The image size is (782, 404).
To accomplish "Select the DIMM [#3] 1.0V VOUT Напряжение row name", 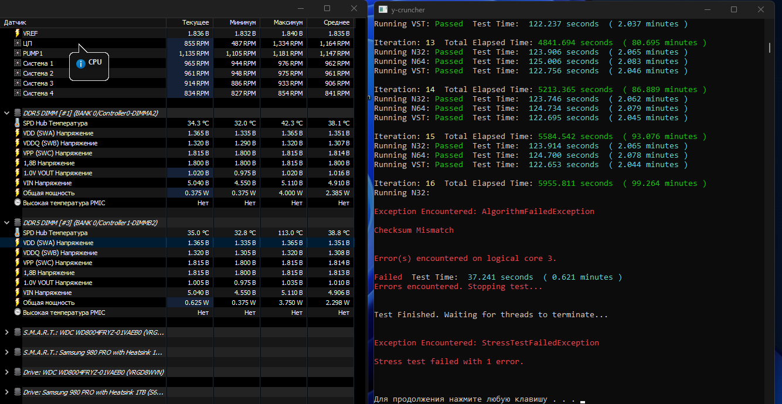I will coord(57,283).
